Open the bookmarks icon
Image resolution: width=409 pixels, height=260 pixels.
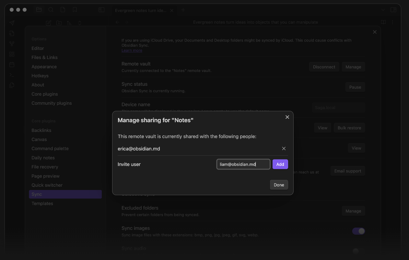[75, 10]
